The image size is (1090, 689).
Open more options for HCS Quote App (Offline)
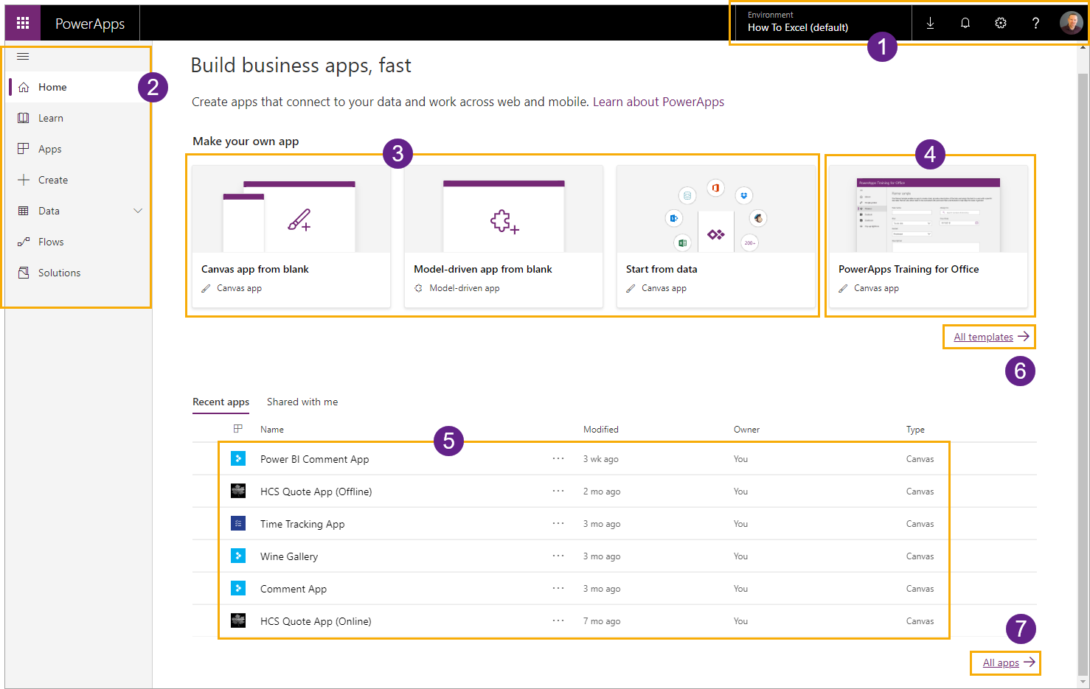coord(558,491)
